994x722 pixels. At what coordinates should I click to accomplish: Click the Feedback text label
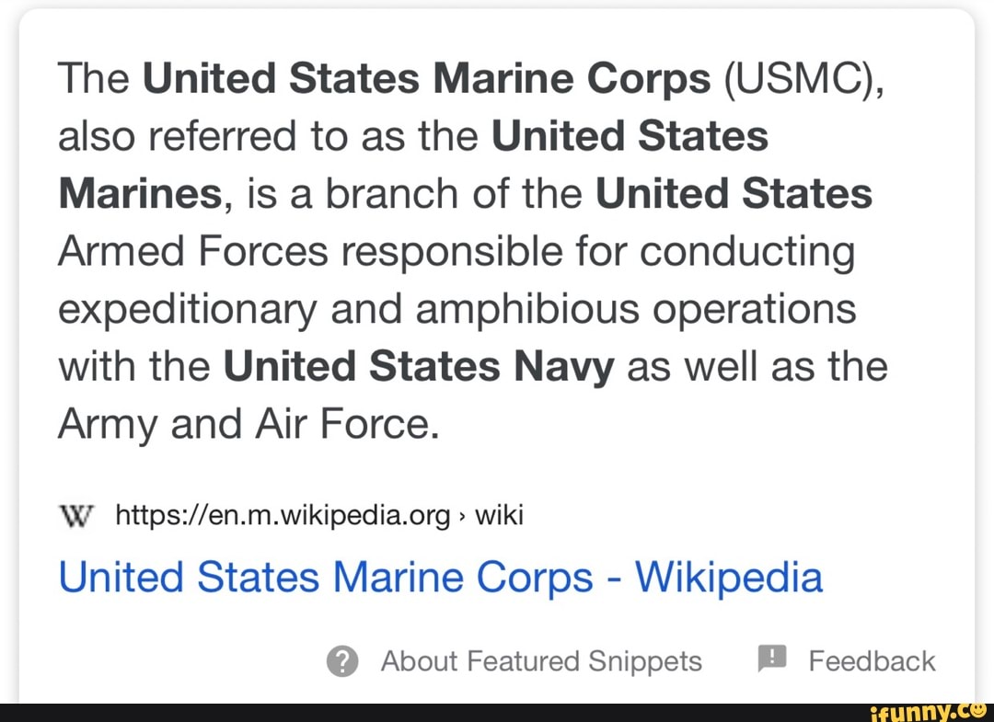coord(871,659)
